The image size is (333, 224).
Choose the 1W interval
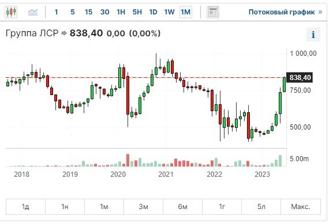tap(169, 12)
